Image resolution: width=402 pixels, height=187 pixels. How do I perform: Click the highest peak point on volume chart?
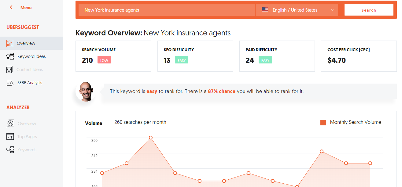pyautogui.click(x=151, y=138)
